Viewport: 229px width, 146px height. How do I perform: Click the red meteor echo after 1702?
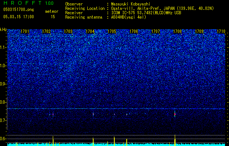pyautogui.click(x=53, y=114)
